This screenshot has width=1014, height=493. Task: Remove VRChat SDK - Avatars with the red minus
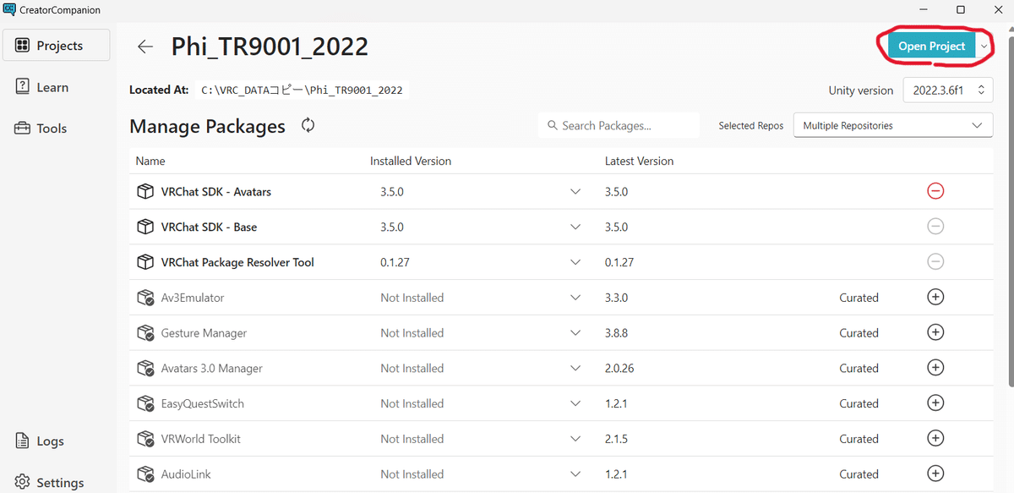click(x=935, y=191)
